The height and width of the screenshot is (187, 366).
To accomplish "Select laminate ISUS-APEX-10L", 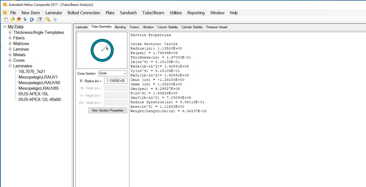I will point(33,94).
